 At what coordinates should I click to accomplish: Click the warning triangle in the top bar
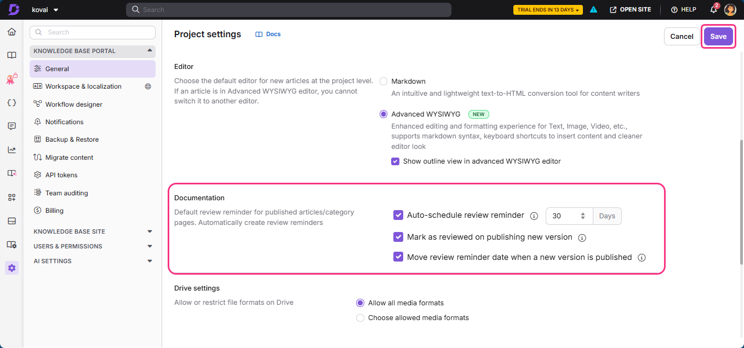pyautogui.click(x=593, y=9)
